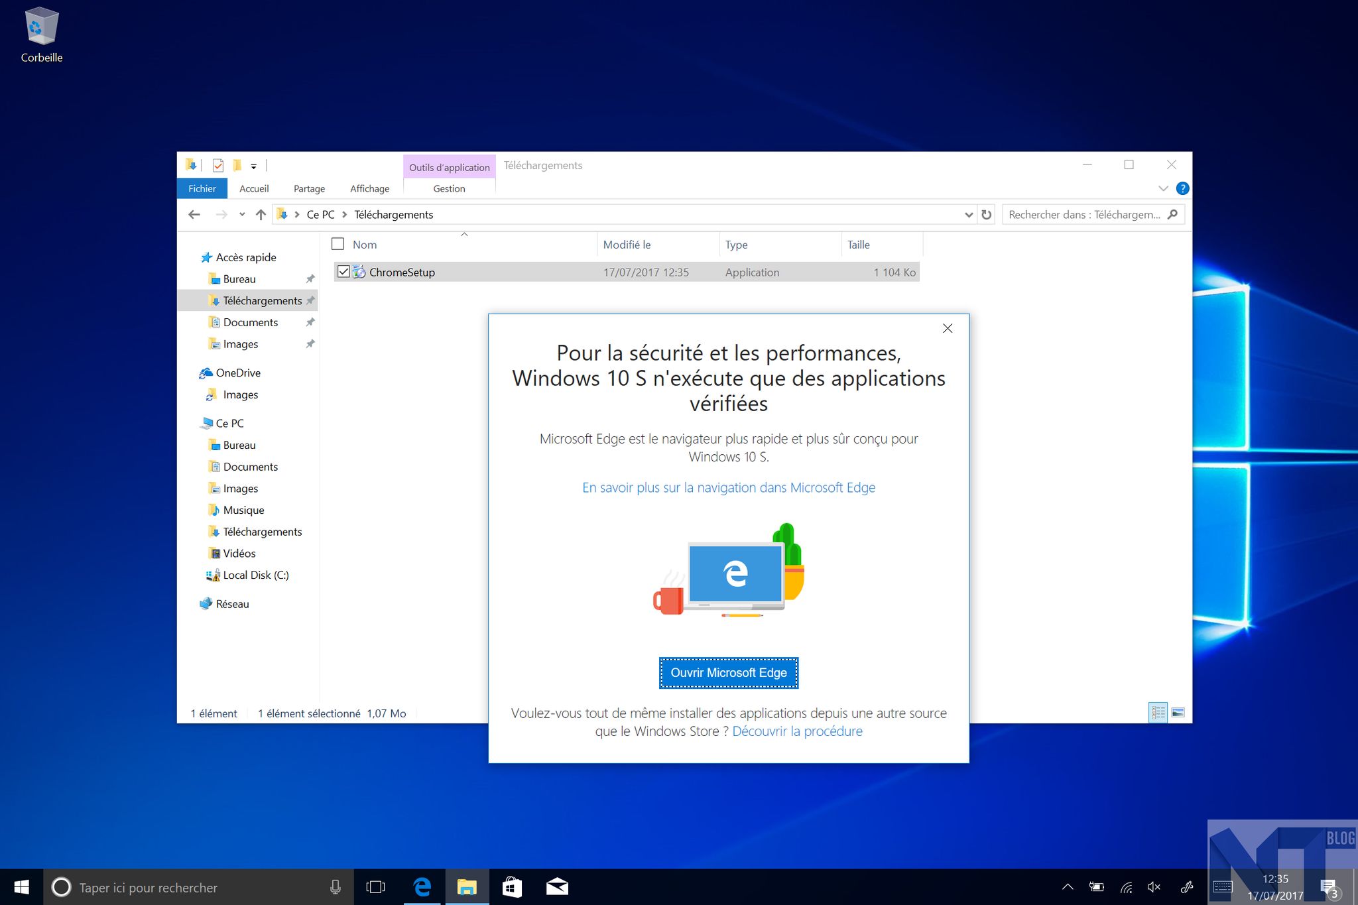Open Images under OneDrive

point(240,394)
